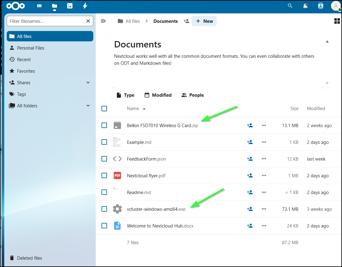Open actions menu for vcluster-windows-amd64.exe
The image size is (342, 267).
pyautogui.click(x=264, y=209)
